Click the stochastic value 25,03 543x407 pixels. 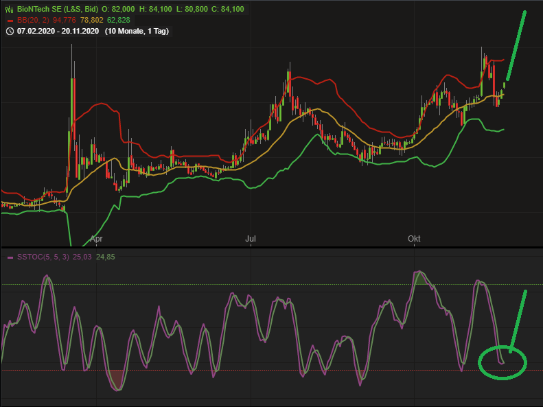click(82, 257)
